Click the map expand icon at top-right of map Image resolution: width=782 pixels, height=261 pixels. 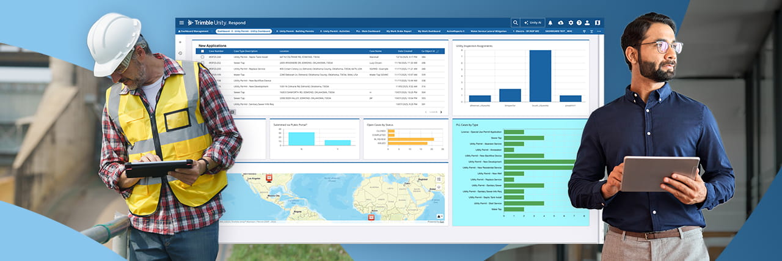click(x=438, y=180)
